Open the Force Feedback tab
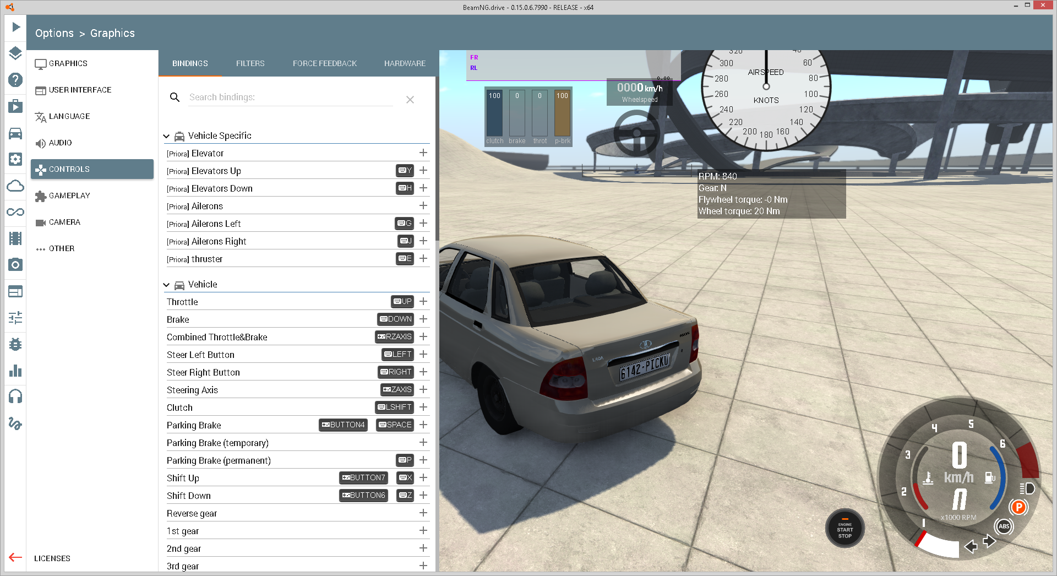 pos(325,63)
